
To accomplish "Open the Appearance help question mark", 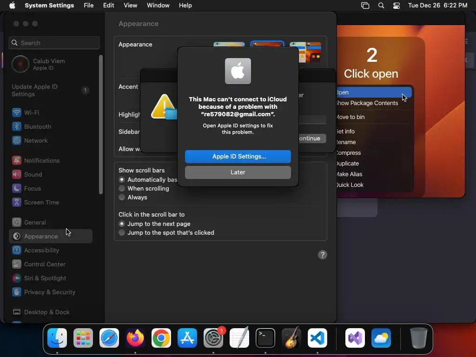I will 323,255.
